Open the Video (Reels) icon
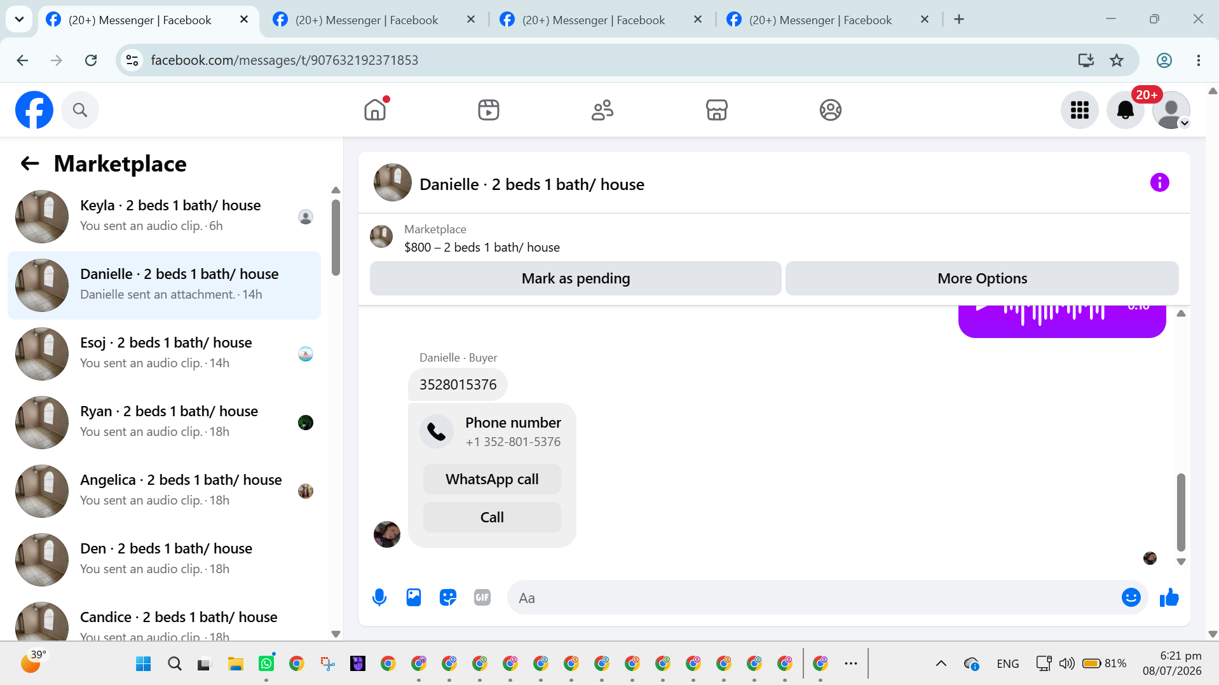 click(x=489, y=110)
